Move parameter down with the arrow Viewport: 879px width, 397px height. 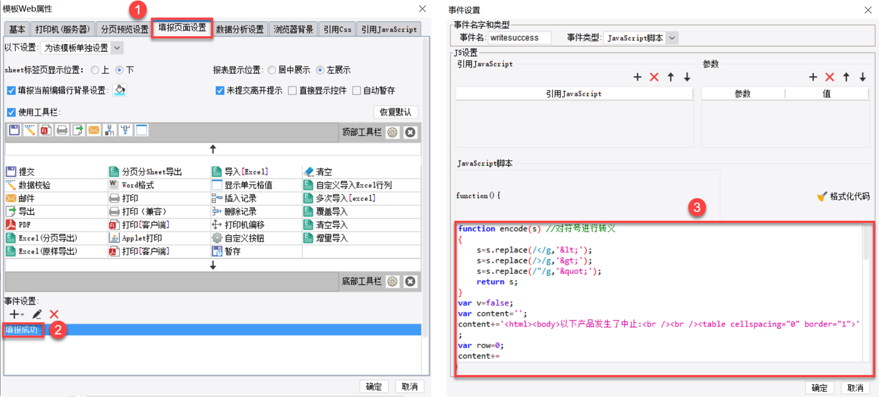863,77
